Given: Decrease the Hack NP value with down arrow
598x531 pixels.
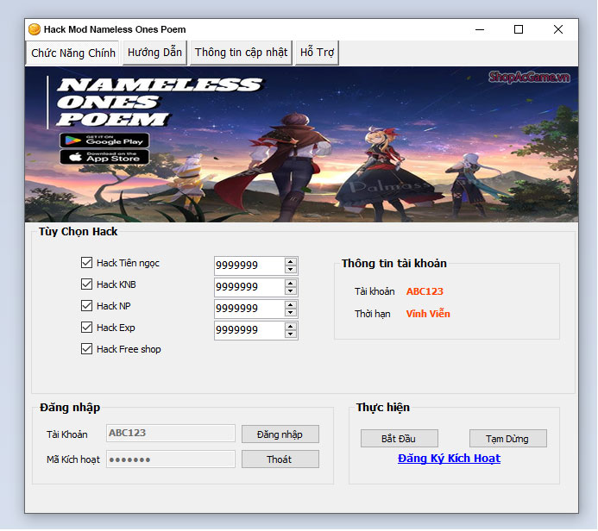Looking at the screenshot, I should pos(291,312).
